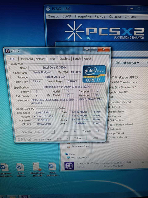The width and height of the screenshot is (148, 198).
Task: Open the Документ Word file on desktop
Action: point(5,170)
